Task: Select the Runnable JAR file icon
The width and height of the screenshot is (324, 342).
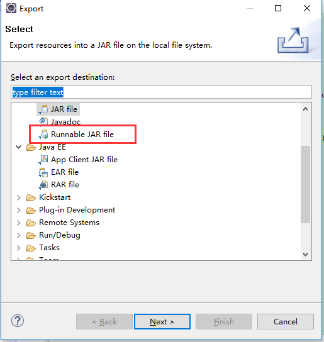Action: (43, 135)
